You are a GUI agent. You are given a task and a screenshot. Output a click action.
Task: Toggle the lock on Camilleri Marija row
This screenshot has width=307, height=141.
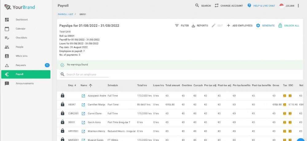click(x=62, y=104)
